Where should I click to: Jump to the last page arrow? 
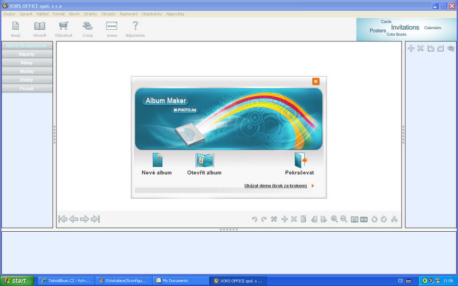(x=95, y=219)
